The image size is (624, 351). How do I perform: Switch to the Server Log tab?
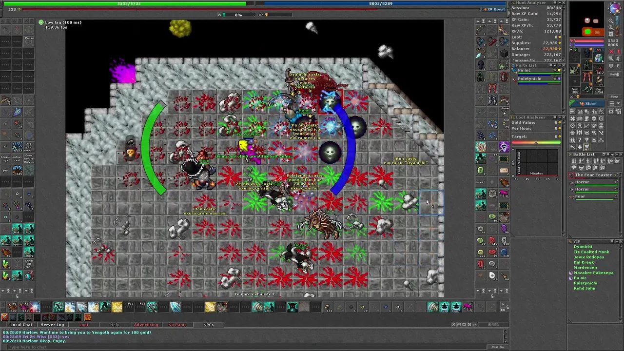pyautogui.click(x=53, y=325)
